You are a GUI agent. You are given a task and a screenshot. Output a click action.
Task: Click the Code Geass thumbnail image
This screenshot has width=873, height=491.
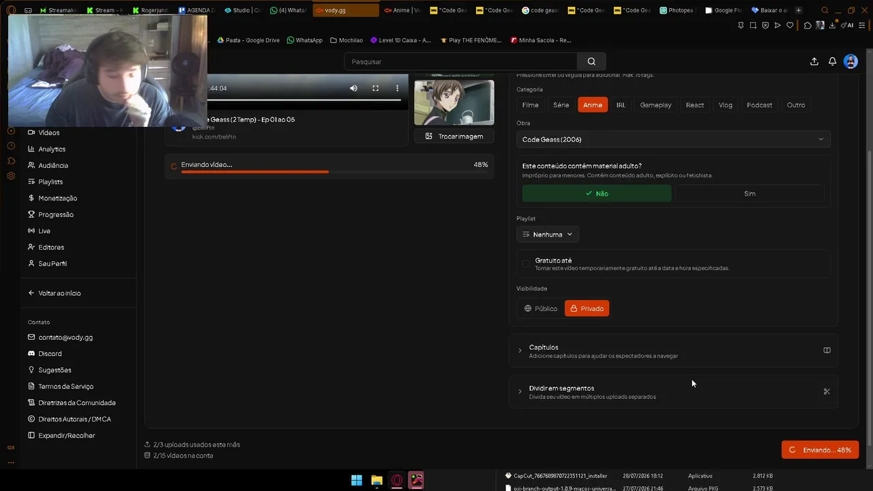(454, 102)
